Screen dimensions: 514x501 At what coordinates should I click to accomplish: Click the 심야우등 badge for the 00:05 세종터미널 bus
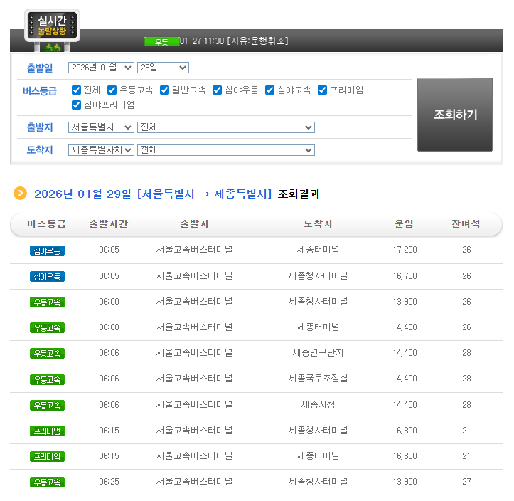[x=47, y=250]
